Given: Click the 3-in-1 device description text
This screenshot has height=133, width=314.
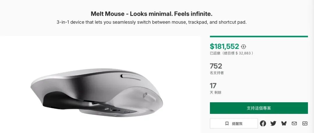Looking at the screenshot, I should (x=151, y=22).
